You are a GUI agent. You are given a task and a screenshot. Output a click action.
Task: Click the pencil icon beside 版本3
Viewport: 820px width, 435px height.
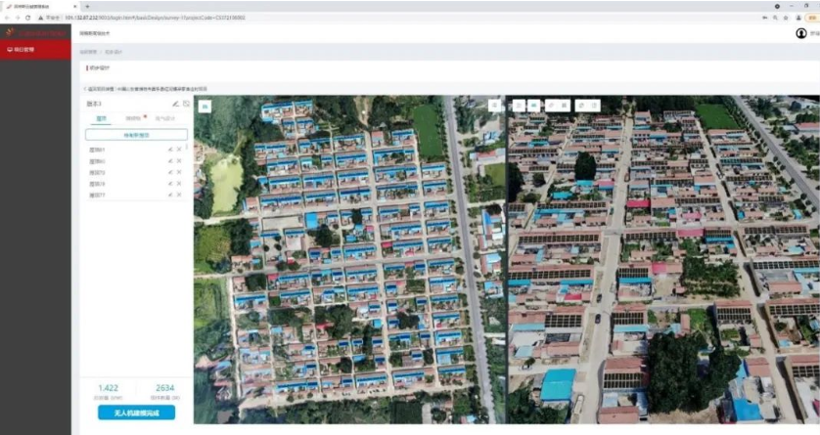click(176, 104)
